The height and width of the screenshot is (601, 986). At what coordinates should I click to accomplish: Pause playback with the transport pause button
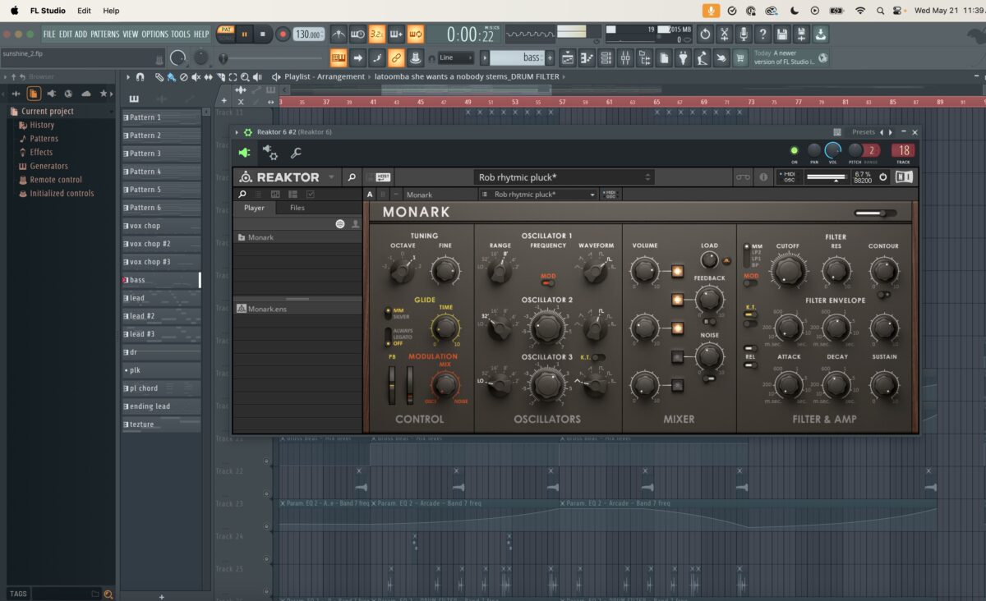pyautogui.click(x=245, y=34)
